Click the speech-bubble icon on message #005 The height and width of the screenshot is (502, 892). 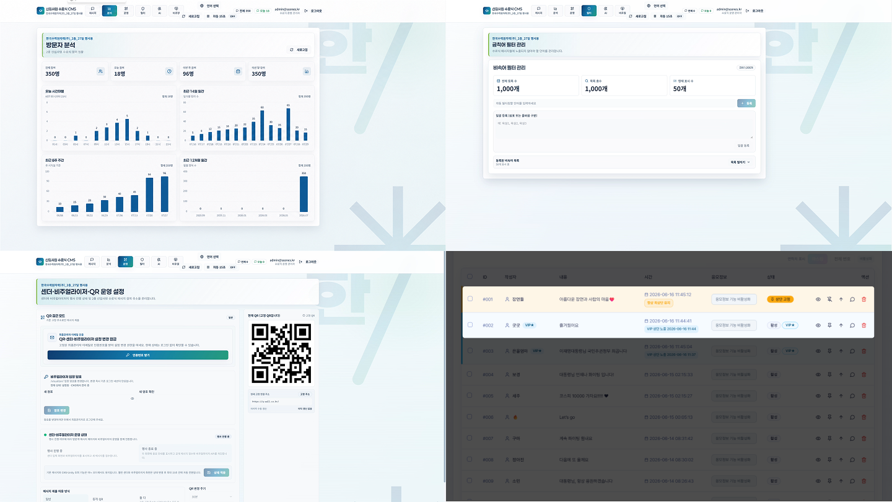click(x=852, y=395)
